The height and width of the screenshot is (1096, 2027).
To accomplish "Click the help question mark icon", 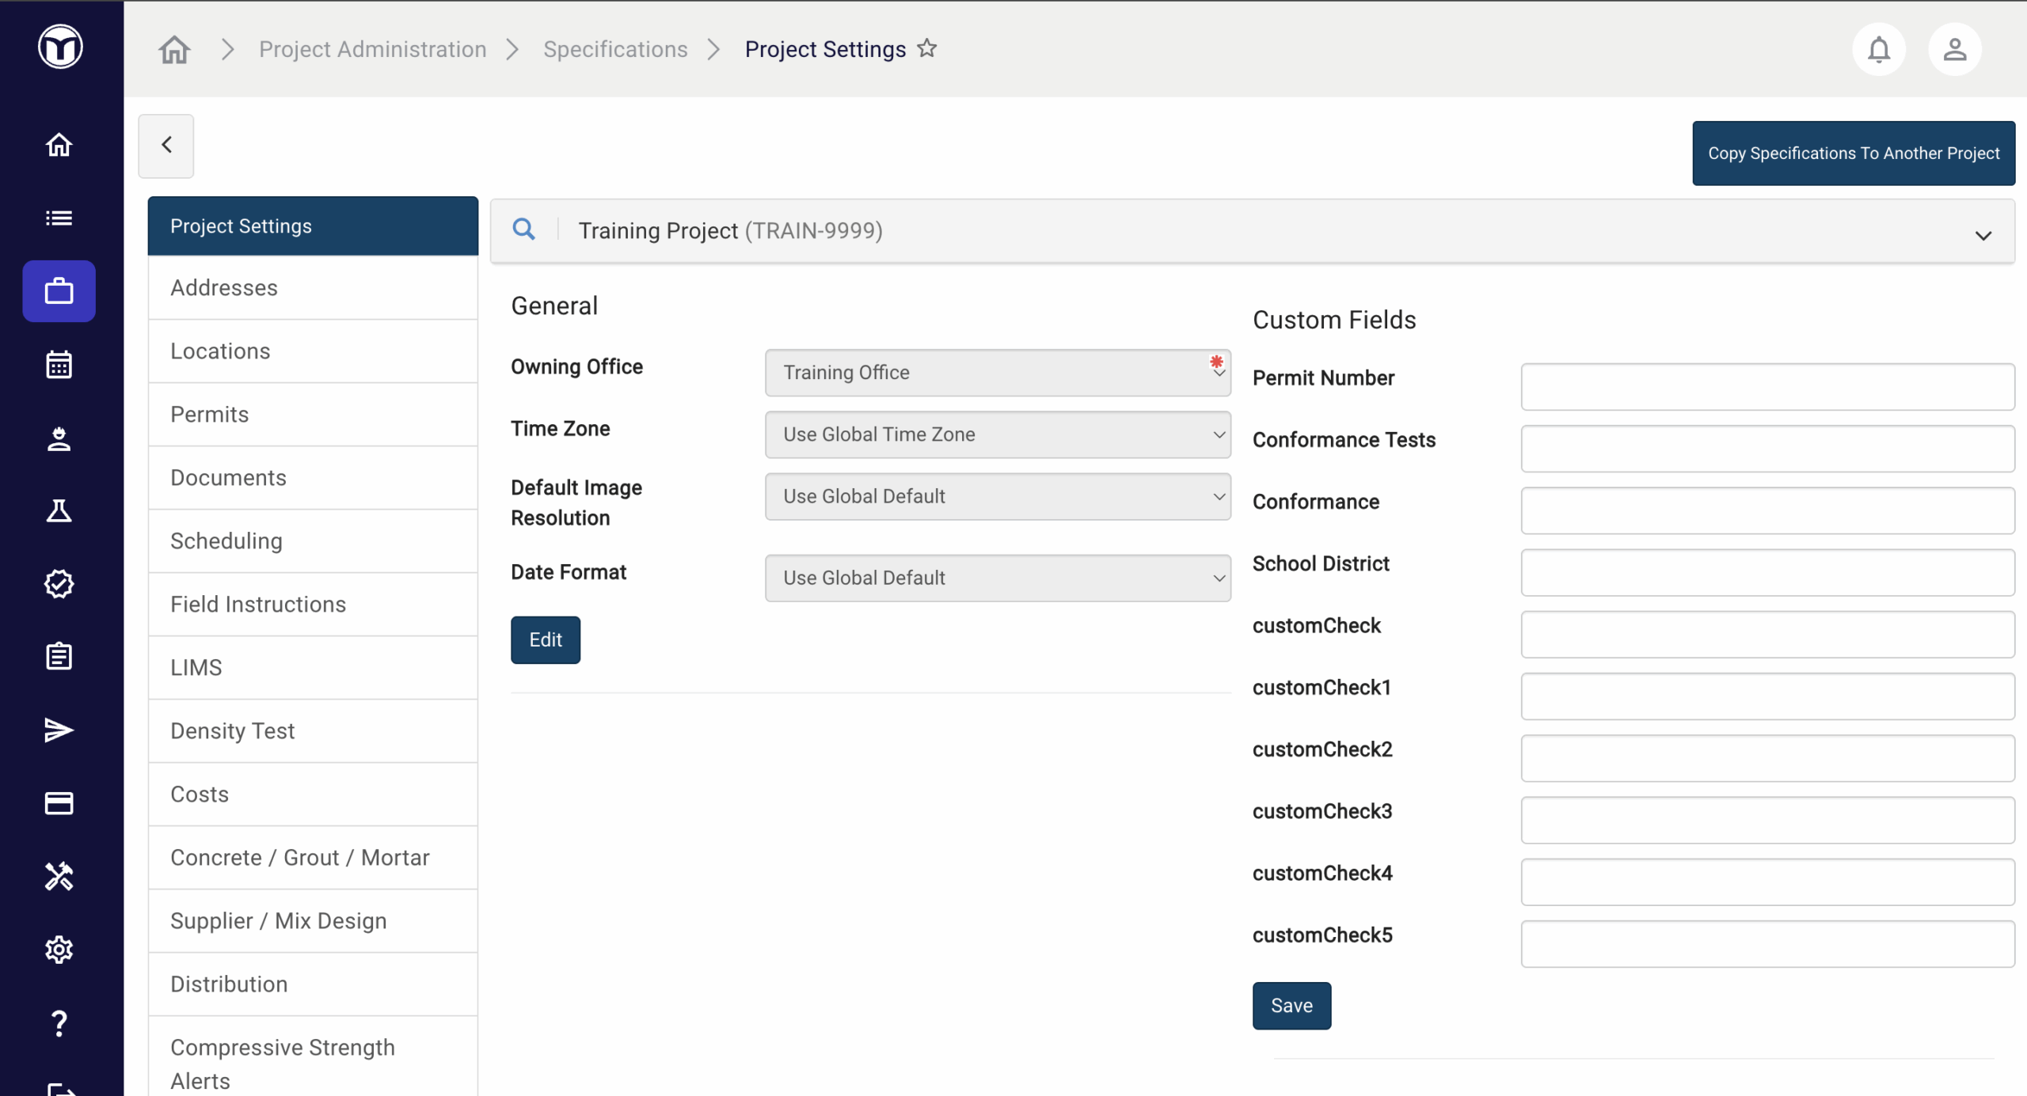I will coord(59,1023).
